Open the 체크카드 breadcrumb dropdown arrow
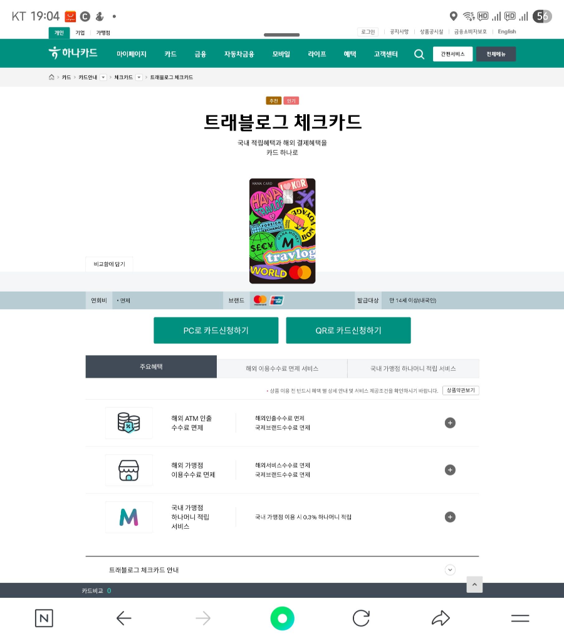The height and width of the screenshot is (638, 564). pyautogui.click(x=139, y=77)
